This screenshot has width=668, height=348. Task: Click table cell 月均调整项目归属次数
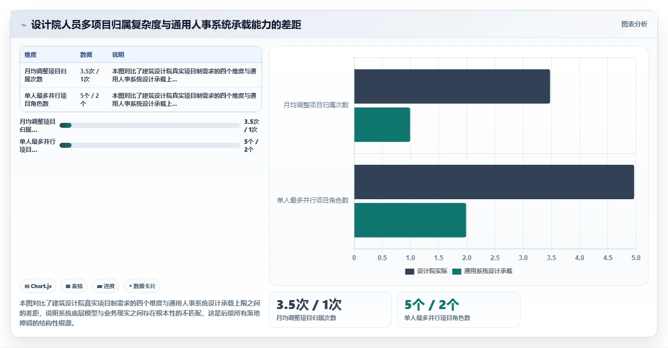coord(45,75)
